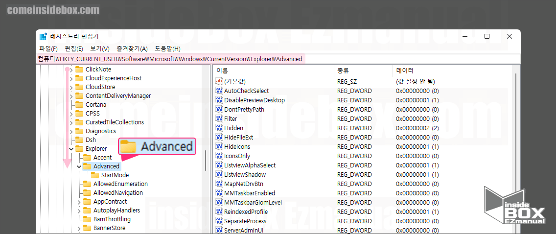Expand the CuratedTileCollections key
Image resolution: width=556 pixels, height=234 pixels.
[x=71, y=122]
